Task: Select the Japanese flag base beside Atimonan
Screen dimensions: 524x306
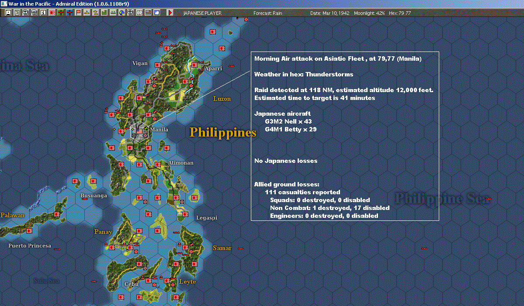Action: (x=158, y=165)
